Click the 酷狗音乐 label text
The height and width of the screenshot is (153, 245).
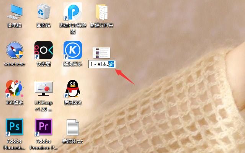point(73,64)
